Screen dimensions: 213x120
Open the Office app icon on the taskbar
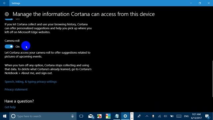100,116
